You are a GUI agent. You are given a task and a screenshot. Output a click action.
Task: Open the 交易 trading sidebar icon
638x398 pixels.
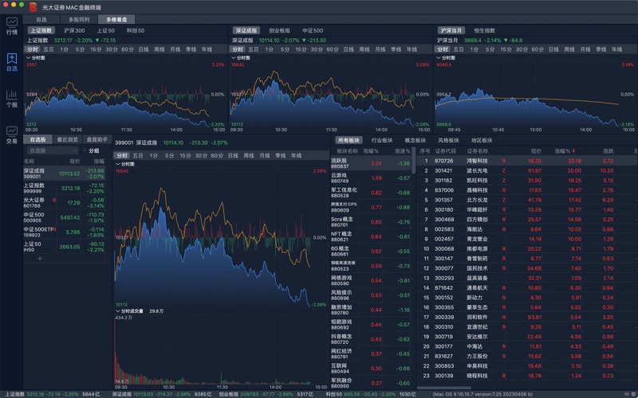11,134
